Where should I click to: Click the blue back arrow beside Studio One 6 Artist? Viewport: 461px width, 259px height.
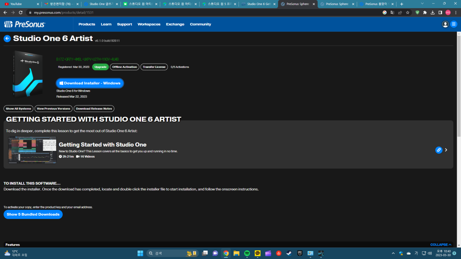pos(7,38)
